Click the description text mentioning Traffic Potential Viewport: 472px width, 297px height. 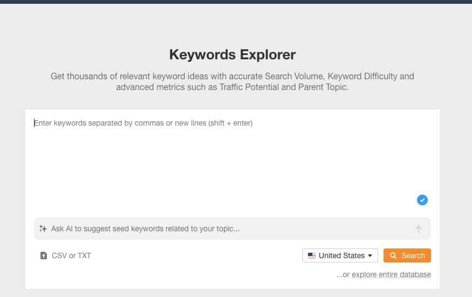point(232,81)
